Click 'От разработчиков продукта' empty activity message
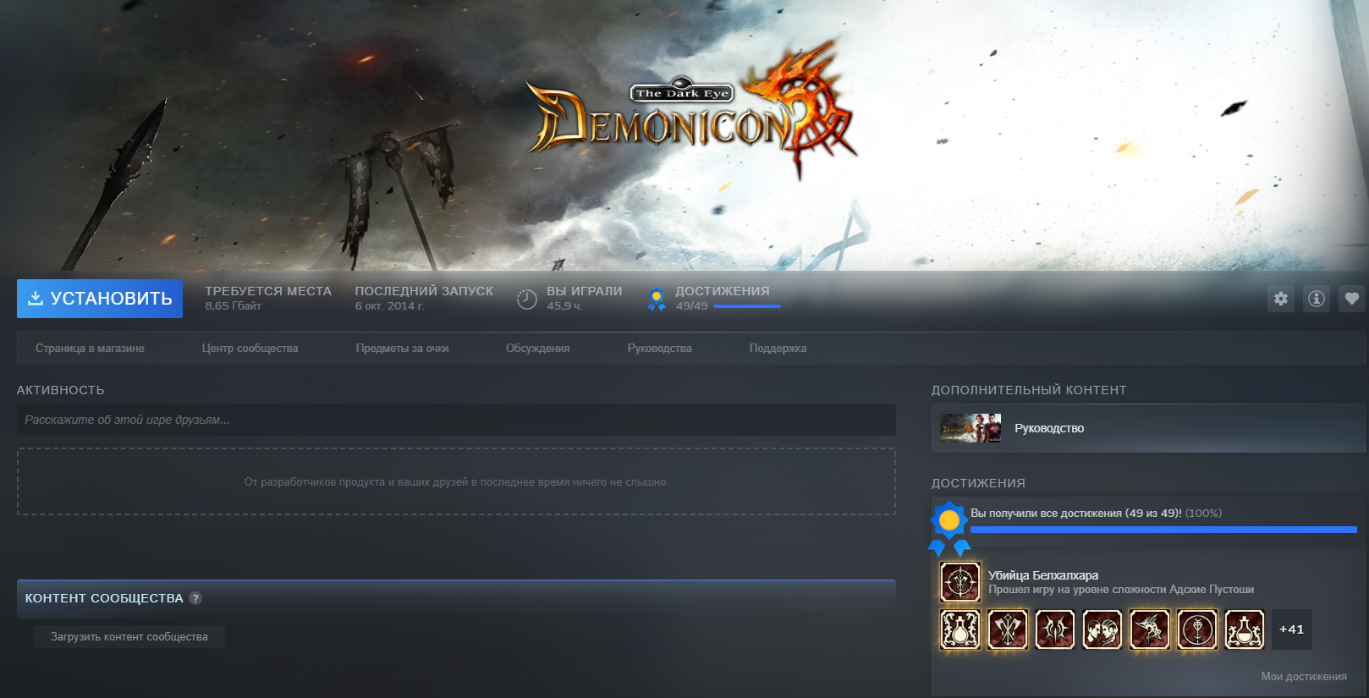 coord(456,482)
